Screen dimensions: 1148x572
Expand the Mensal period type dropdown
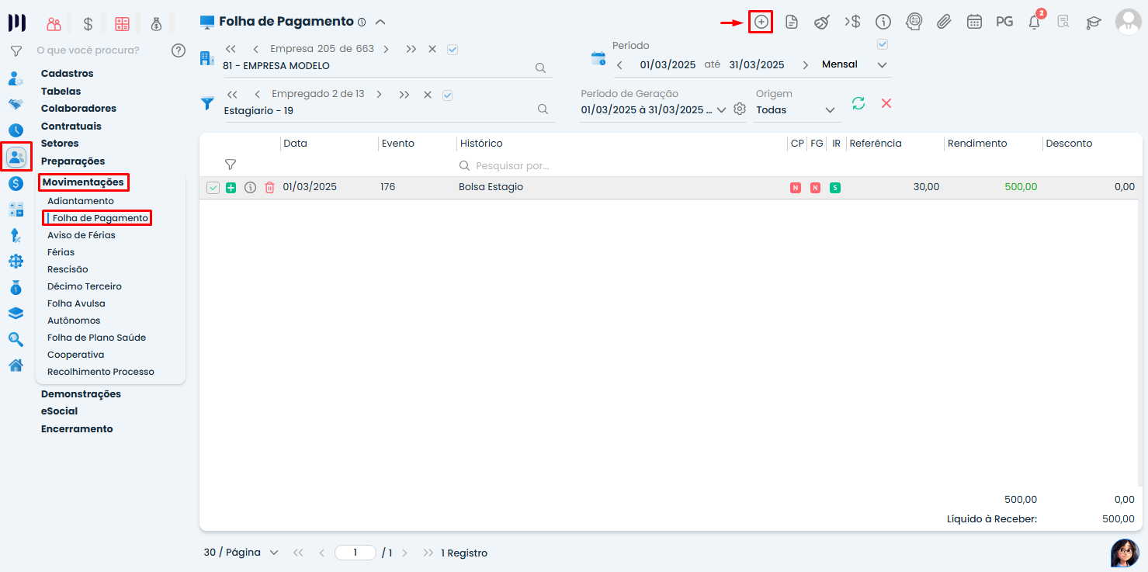[x=882, y=65]
